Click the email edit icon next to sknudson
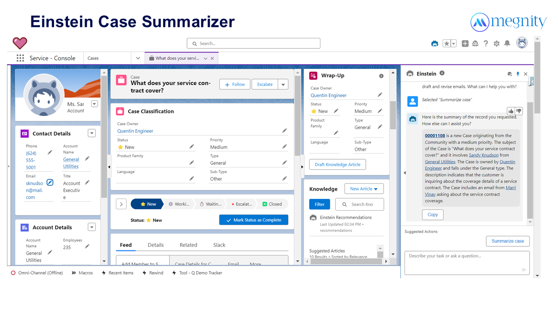This screenshot has height=314, width=558. pos(50,182)
